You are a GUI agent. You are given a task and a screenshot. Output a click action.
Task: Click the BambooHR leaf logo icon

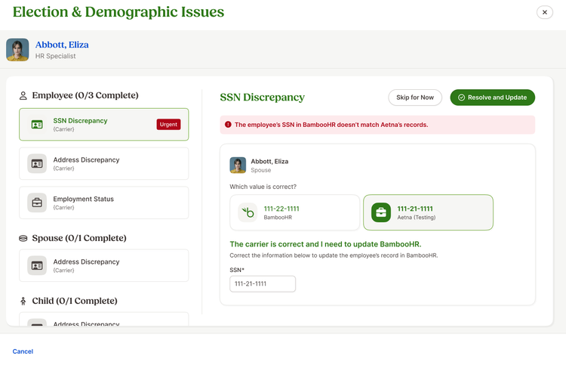pyautogui.click(x=248, y=212)
